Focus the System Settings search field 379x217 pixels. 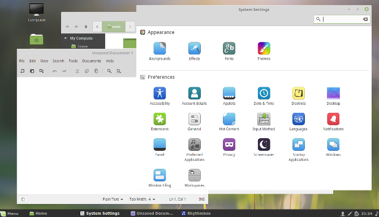pyautogui.click(x=342, y=19)
